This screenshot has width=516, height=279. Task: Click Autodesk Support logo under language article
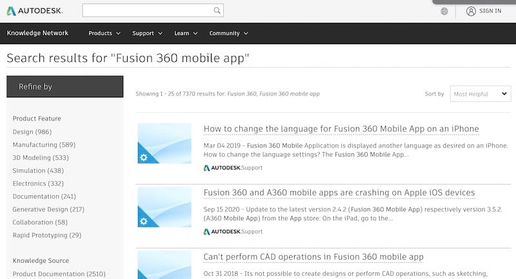233,168
